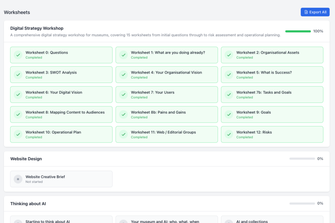Click the Worksheet 0: Questions checkmark icon
Image resolution: width=335 pixels, height=223 pixels.
click(18, 55)
